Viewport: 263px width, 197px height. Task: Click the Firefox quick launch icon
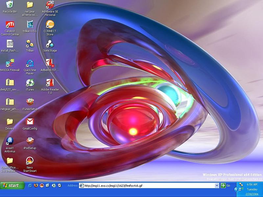[36, 186]
